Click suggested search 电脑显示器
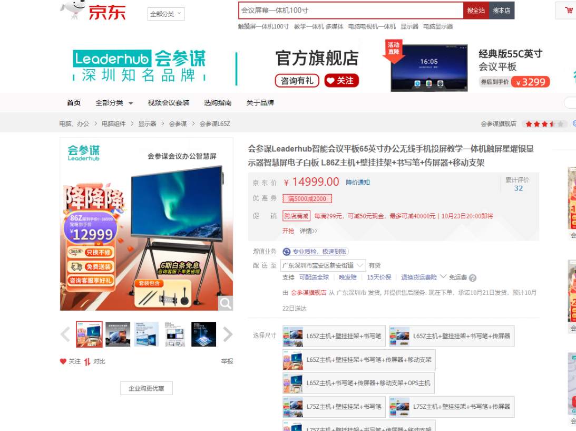This screenshot has height=431, width=576. click(x=438, y=26)
